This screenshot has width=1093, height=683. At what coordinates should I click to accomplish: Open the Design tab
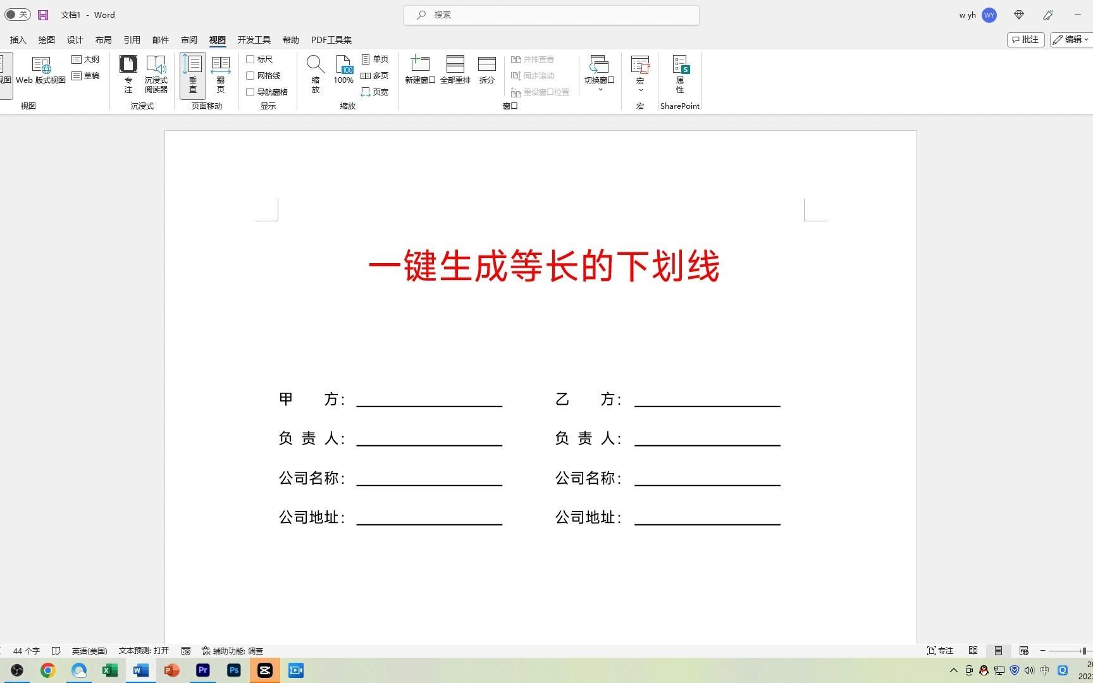(x=75, y=40)
